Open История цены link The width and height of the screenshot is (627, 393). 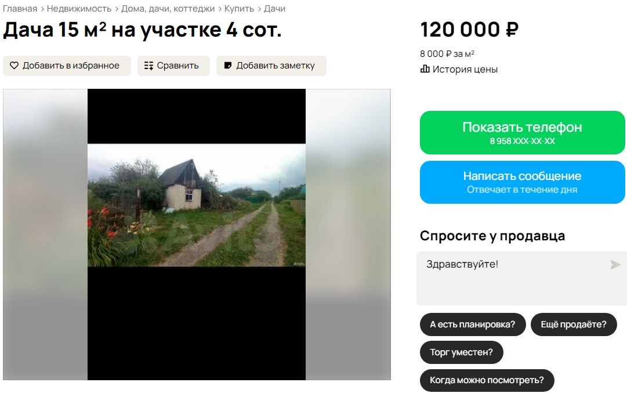(465, 69)
